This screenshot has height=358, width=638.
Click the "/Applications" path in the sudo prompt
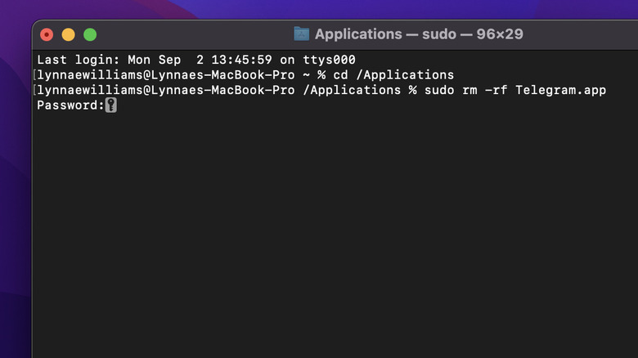click(352, 90)
